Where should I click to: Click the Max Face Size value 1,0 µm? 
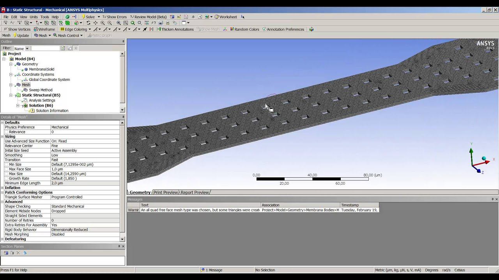coord(85,169)
